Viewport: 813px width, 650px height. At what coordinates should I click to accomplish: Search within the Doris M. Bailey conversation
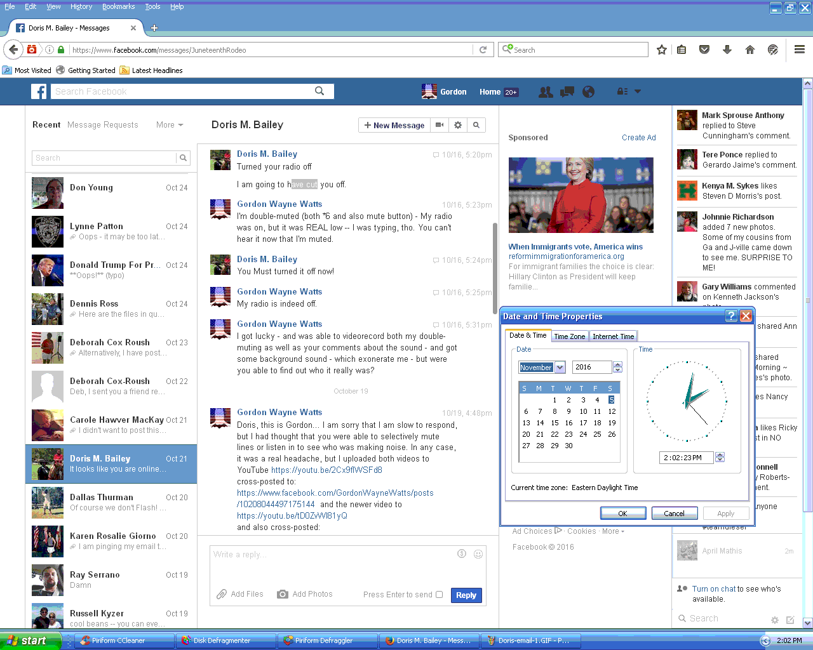click(x=476, y=125)
